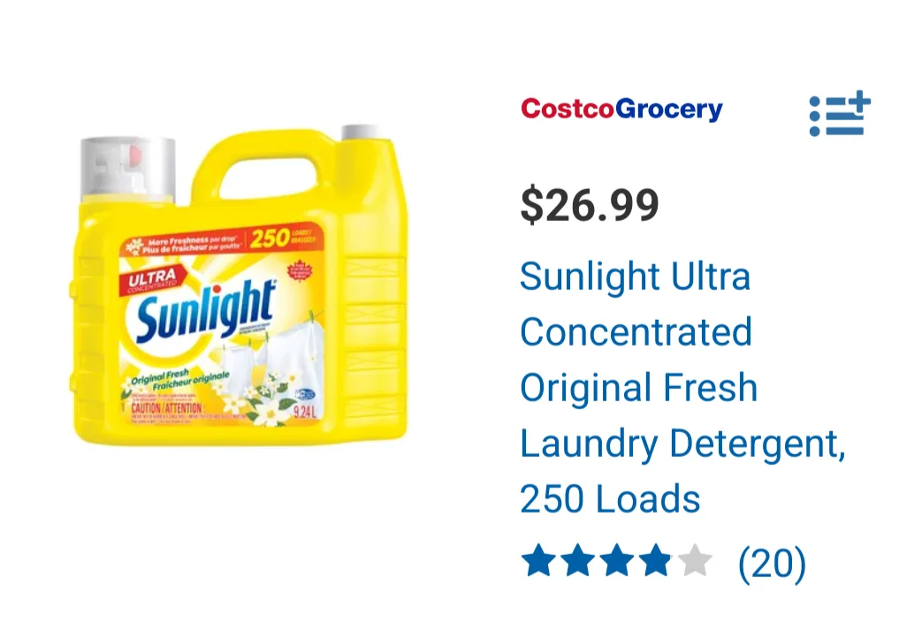Screen dimensions: 899x623
Task: Click the red ULTRA Concentrated badge on bottle
Action: tap(152, 280)
